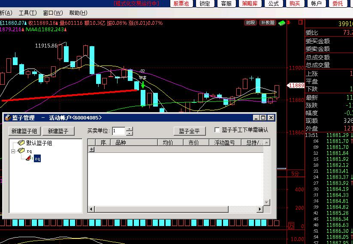Screen dimensions: 353x244
Task: Open the 购买 tab
Action: [x=295, y=3]
